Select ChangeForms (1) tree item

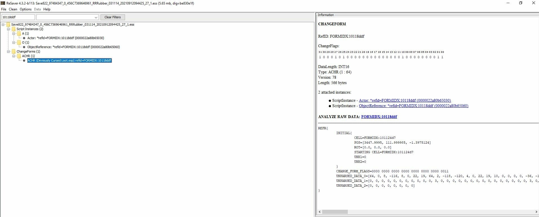pos(28,51)
